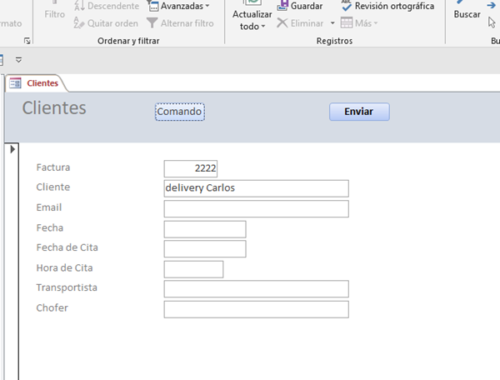The width and height of the screenshot is (500, 380).
Task: Switch to the Clientes form tab
Action: [x=36, y=83]
